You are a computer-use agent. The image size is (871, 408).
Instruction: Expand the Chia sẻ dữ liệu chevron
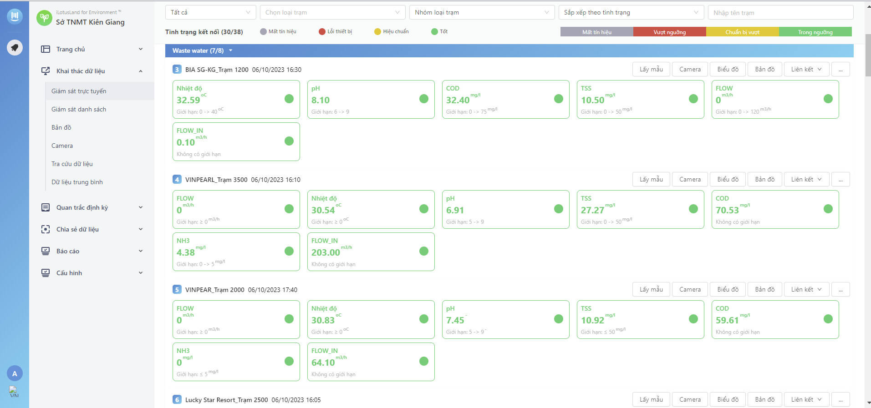point(141,229)
